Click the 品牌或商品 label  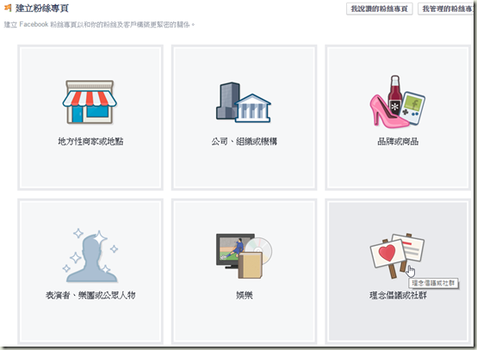(x=398, y=141)
